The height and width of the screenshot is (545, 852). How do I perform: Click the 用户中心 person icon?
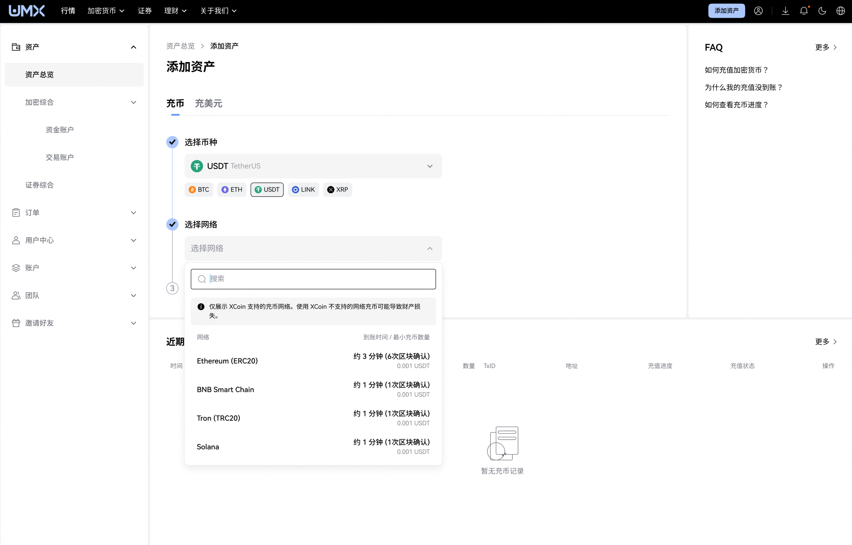pos(16,240)
